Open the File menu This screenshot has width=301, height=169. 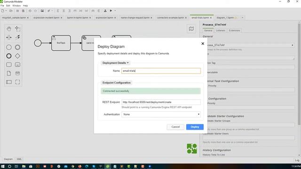pos(2,6)
